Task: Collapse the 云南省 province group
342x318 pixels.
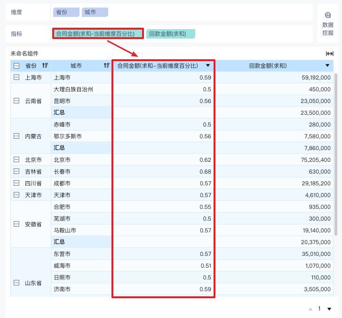Action: click(x=16, y=101)
